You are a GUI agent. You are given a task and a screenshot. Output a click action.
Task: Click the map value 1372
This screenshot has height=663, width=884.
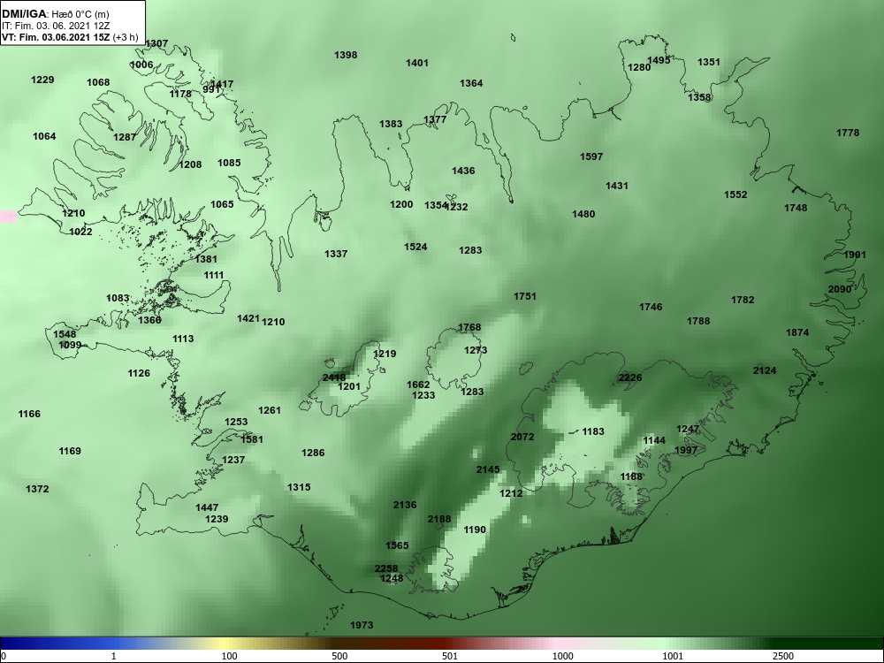click(x=37, y=490)
